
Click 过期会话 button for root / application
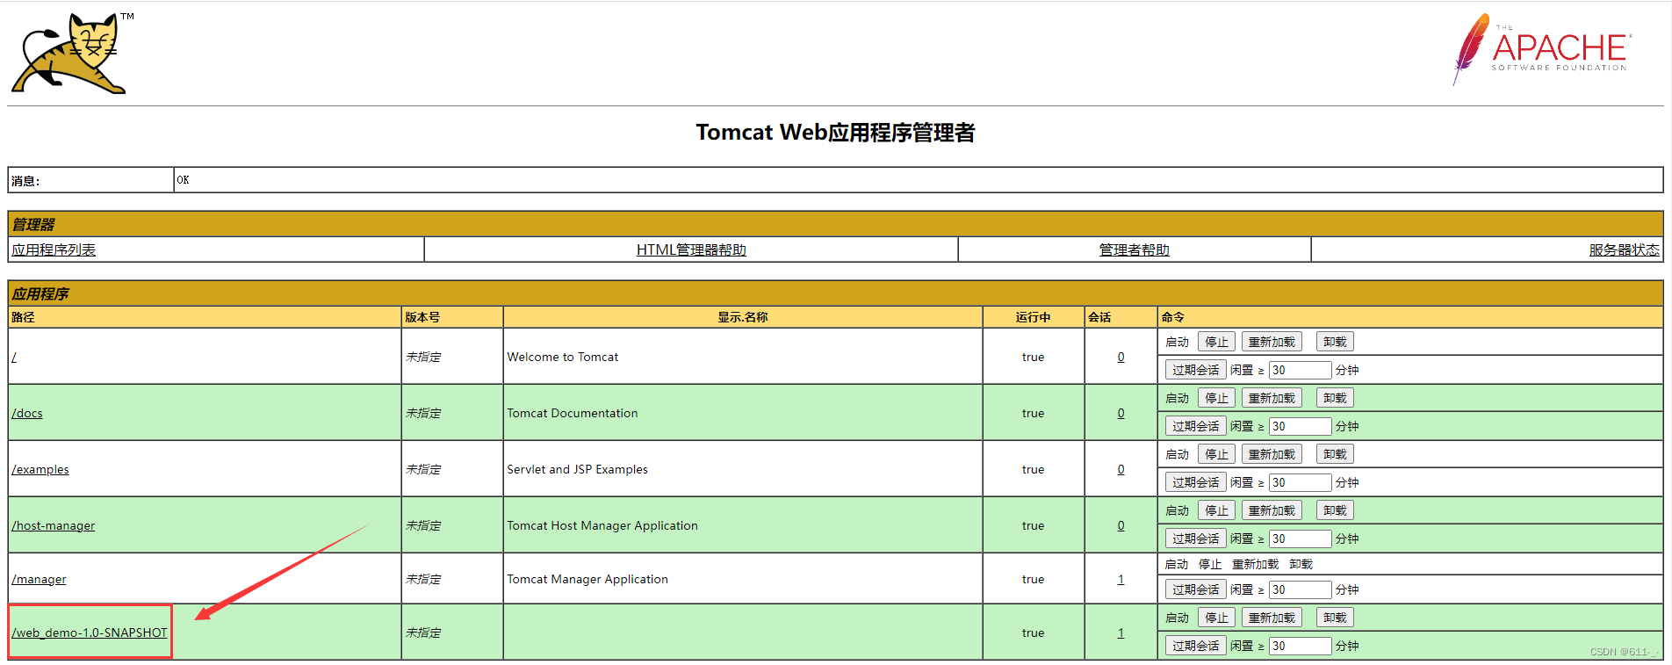1195,370
